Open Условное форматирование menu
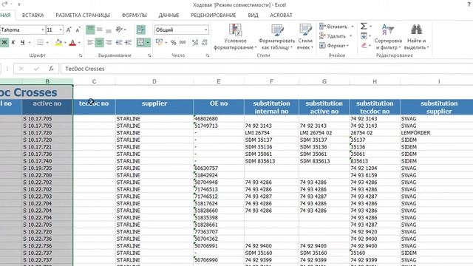Image resolution: width=473 pixels, height=266 pixels. [x=235, y=37]
